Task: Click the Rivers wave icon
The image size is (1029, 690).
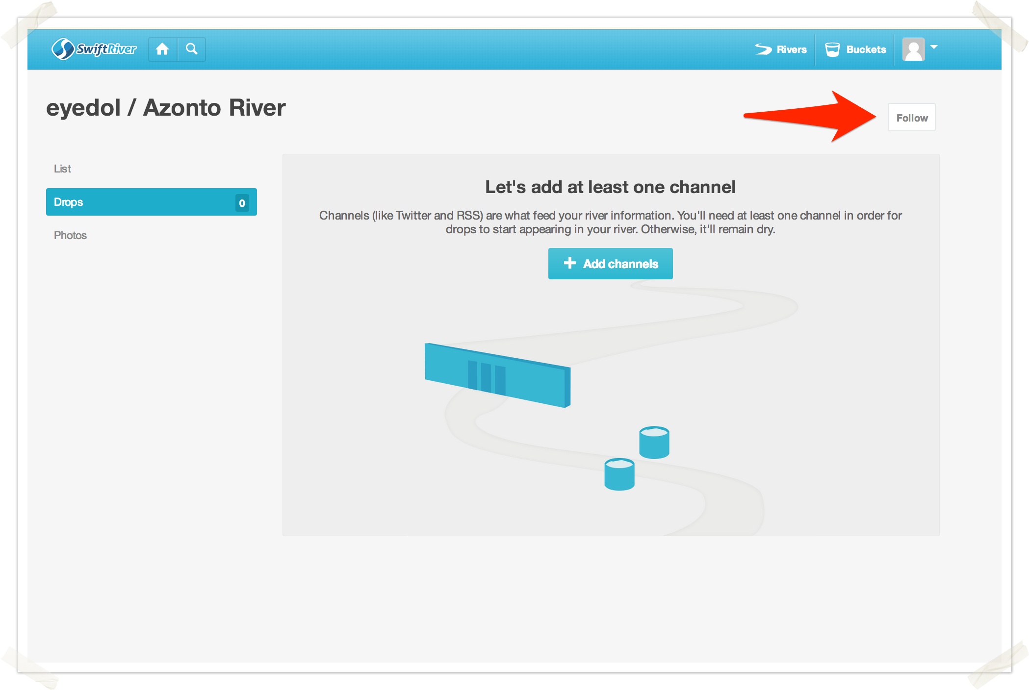Action: tap(763, 49)
